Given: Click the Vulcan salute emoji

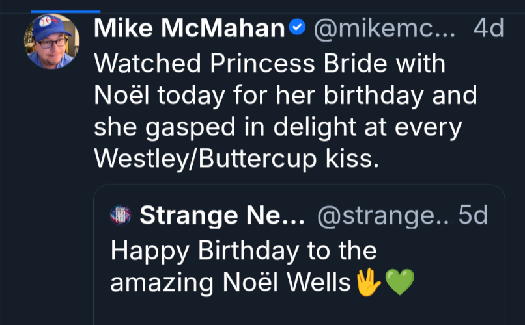Looking at the screenshot, I should (x=367, y=283).
